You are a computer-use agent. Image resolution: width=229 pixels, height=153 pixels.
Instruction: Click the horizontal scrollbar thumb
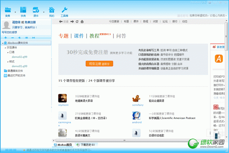[124, 140]
